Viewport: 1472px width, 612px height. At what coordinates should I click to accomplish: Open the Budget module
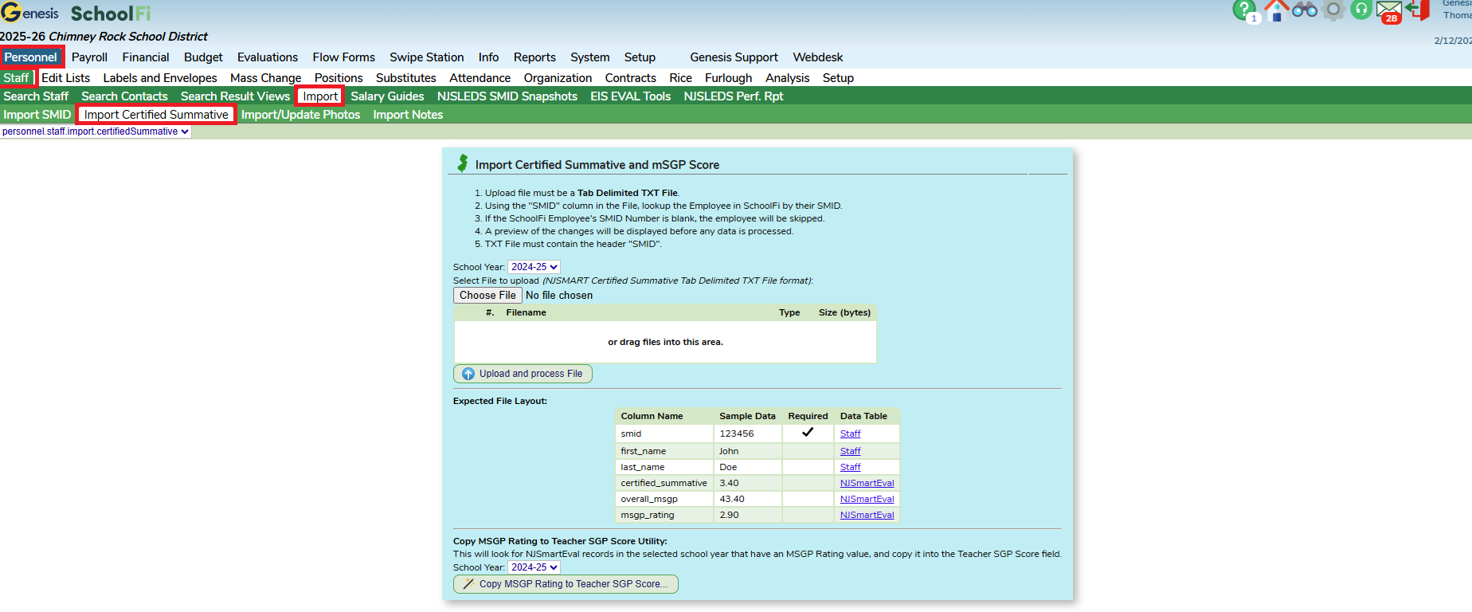203,57
